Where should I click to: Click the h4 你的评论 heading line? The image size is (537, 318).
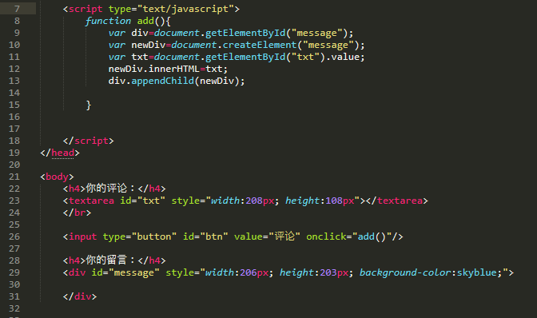point(114,189)
